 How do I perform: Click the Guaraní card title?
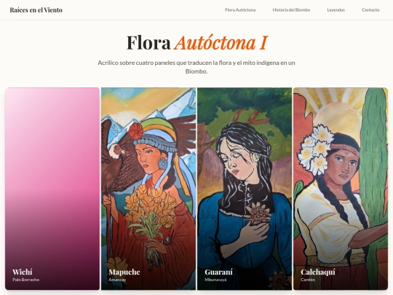(218, 272)
